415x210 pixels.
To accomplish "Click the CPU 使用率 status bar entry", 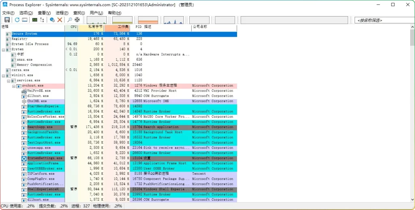I will (x=18, y=206).
